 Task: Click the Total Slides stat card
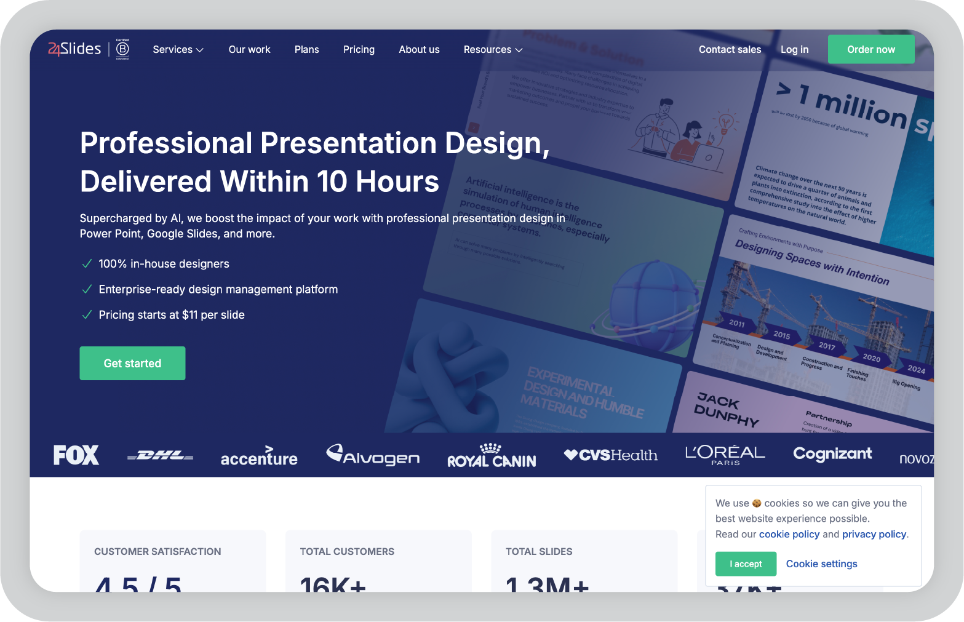584,561
